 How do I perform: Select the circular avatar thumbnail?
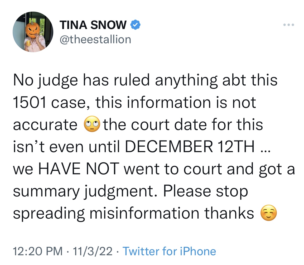point(33,32)
